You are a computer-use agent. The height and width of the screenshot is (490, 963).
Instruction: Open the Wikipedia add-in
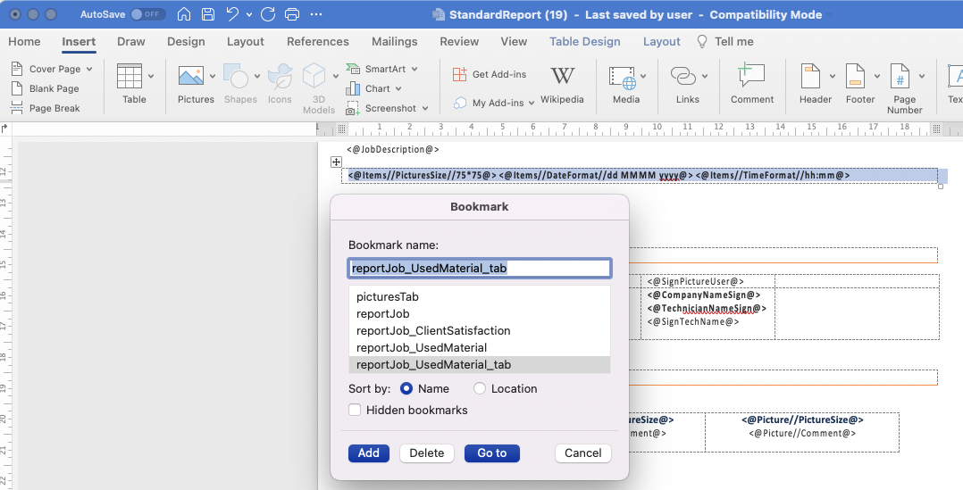562,86
